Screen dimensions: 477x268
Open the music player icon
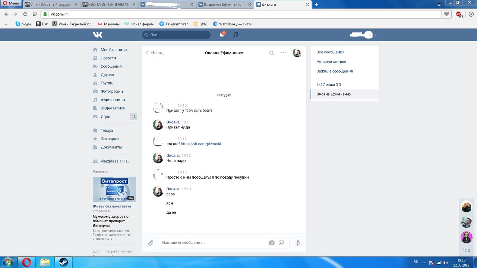click(236, 35)
